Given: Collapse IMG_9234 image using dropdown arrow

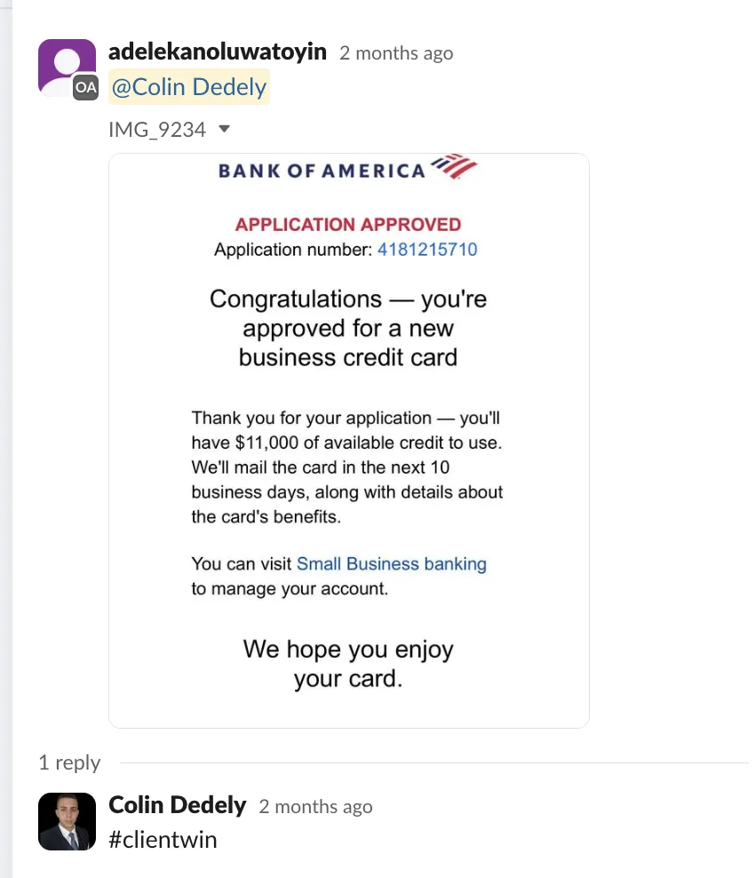Looking at the screenshot, I should pos(224,130).
